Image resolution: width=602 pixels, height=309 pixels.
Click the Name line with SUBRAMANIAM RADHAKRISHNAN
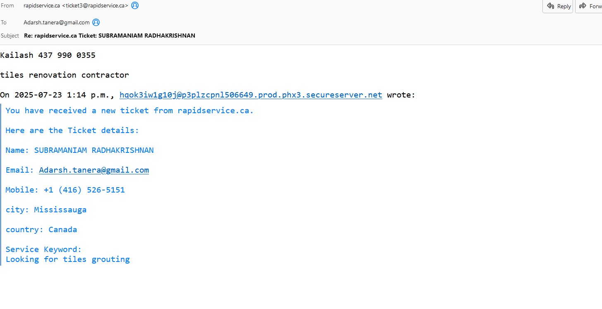79,150
